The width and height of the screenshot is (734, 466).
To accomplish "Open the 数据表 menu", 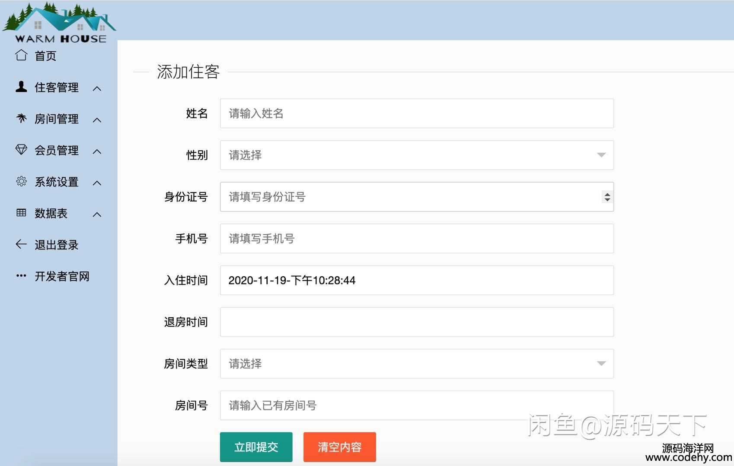I will point(51,213).
